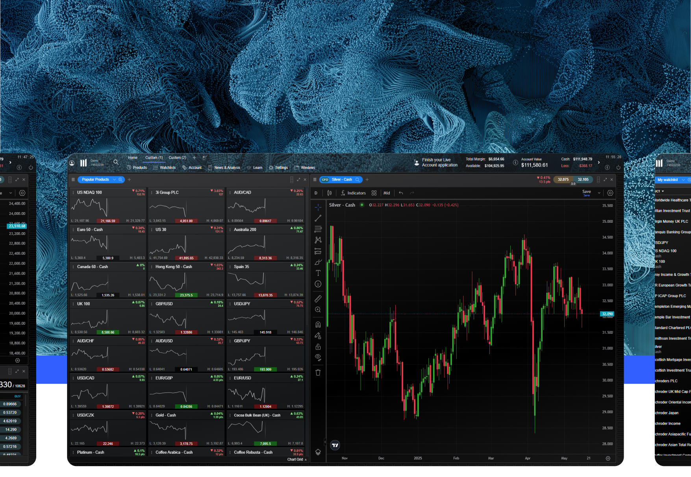Select the Custom (1) layout tab

pos(154,157)
